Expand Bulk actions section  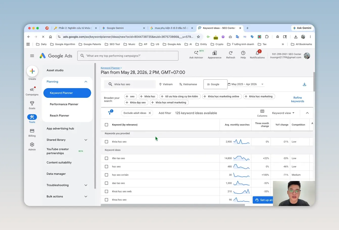tap(86, 196)
